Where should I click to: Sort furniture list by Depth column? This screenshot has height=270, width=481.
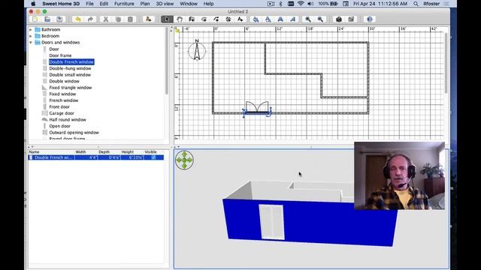[x=109, y=151]
